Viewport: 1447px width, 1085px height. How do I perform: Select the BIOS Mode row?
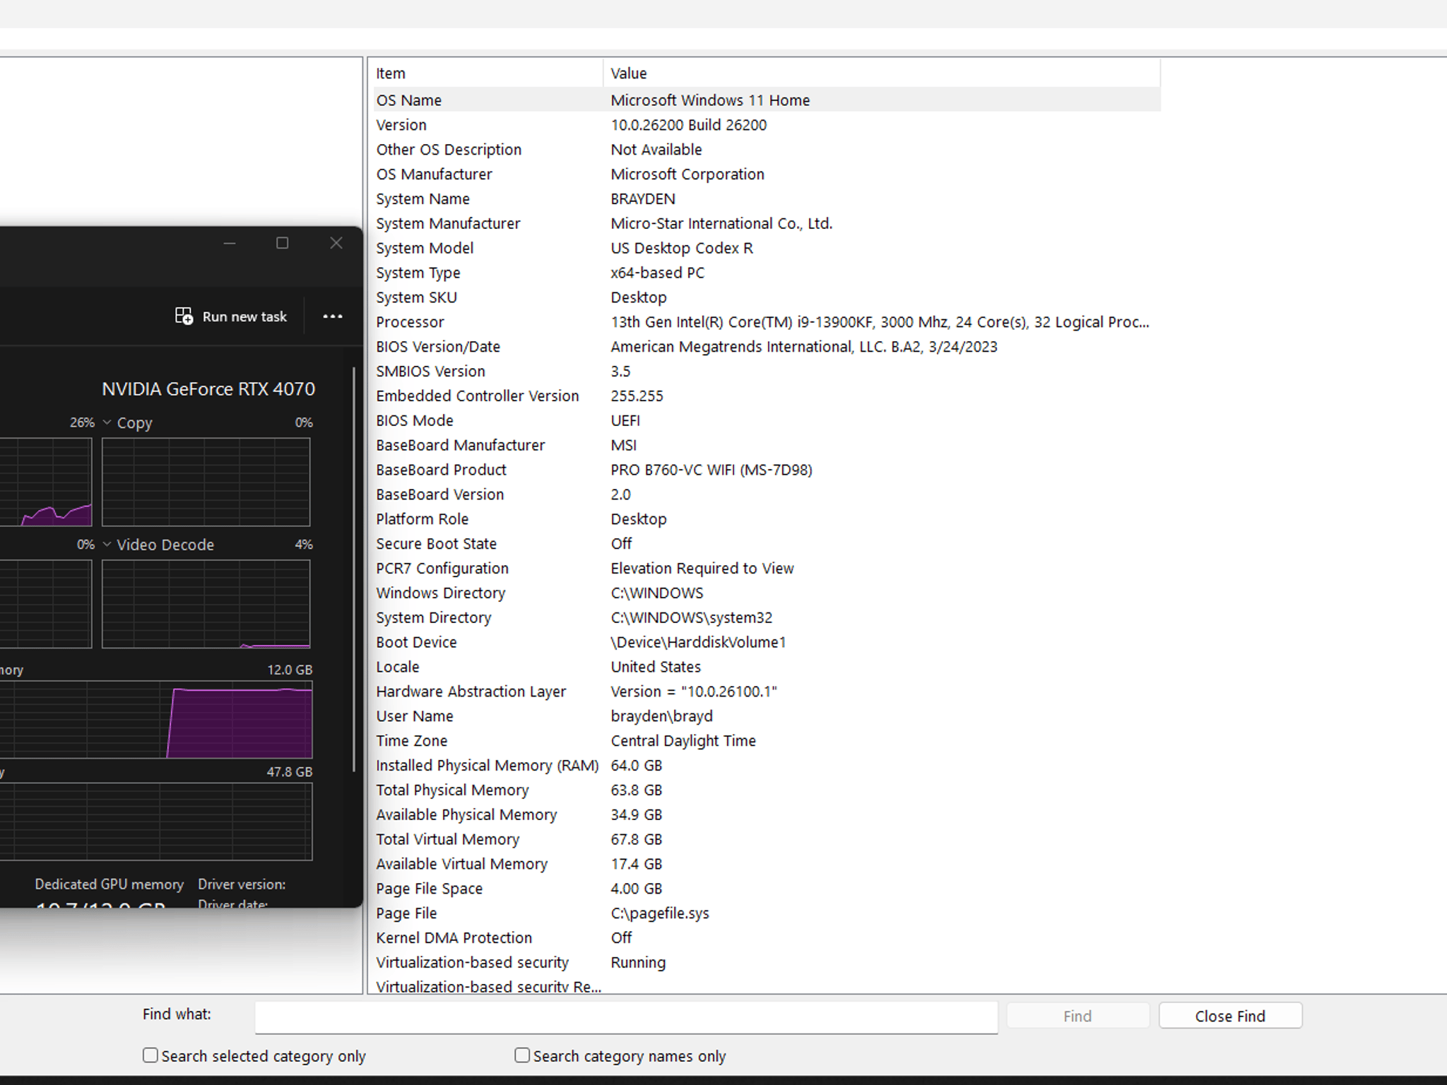(767, 421)
